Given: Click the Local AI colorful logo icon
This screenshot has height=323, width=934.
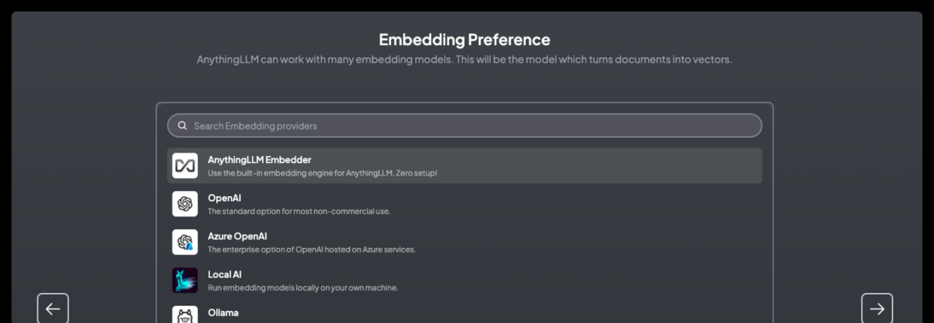Looking at the screenshot, I should point(185,281).
